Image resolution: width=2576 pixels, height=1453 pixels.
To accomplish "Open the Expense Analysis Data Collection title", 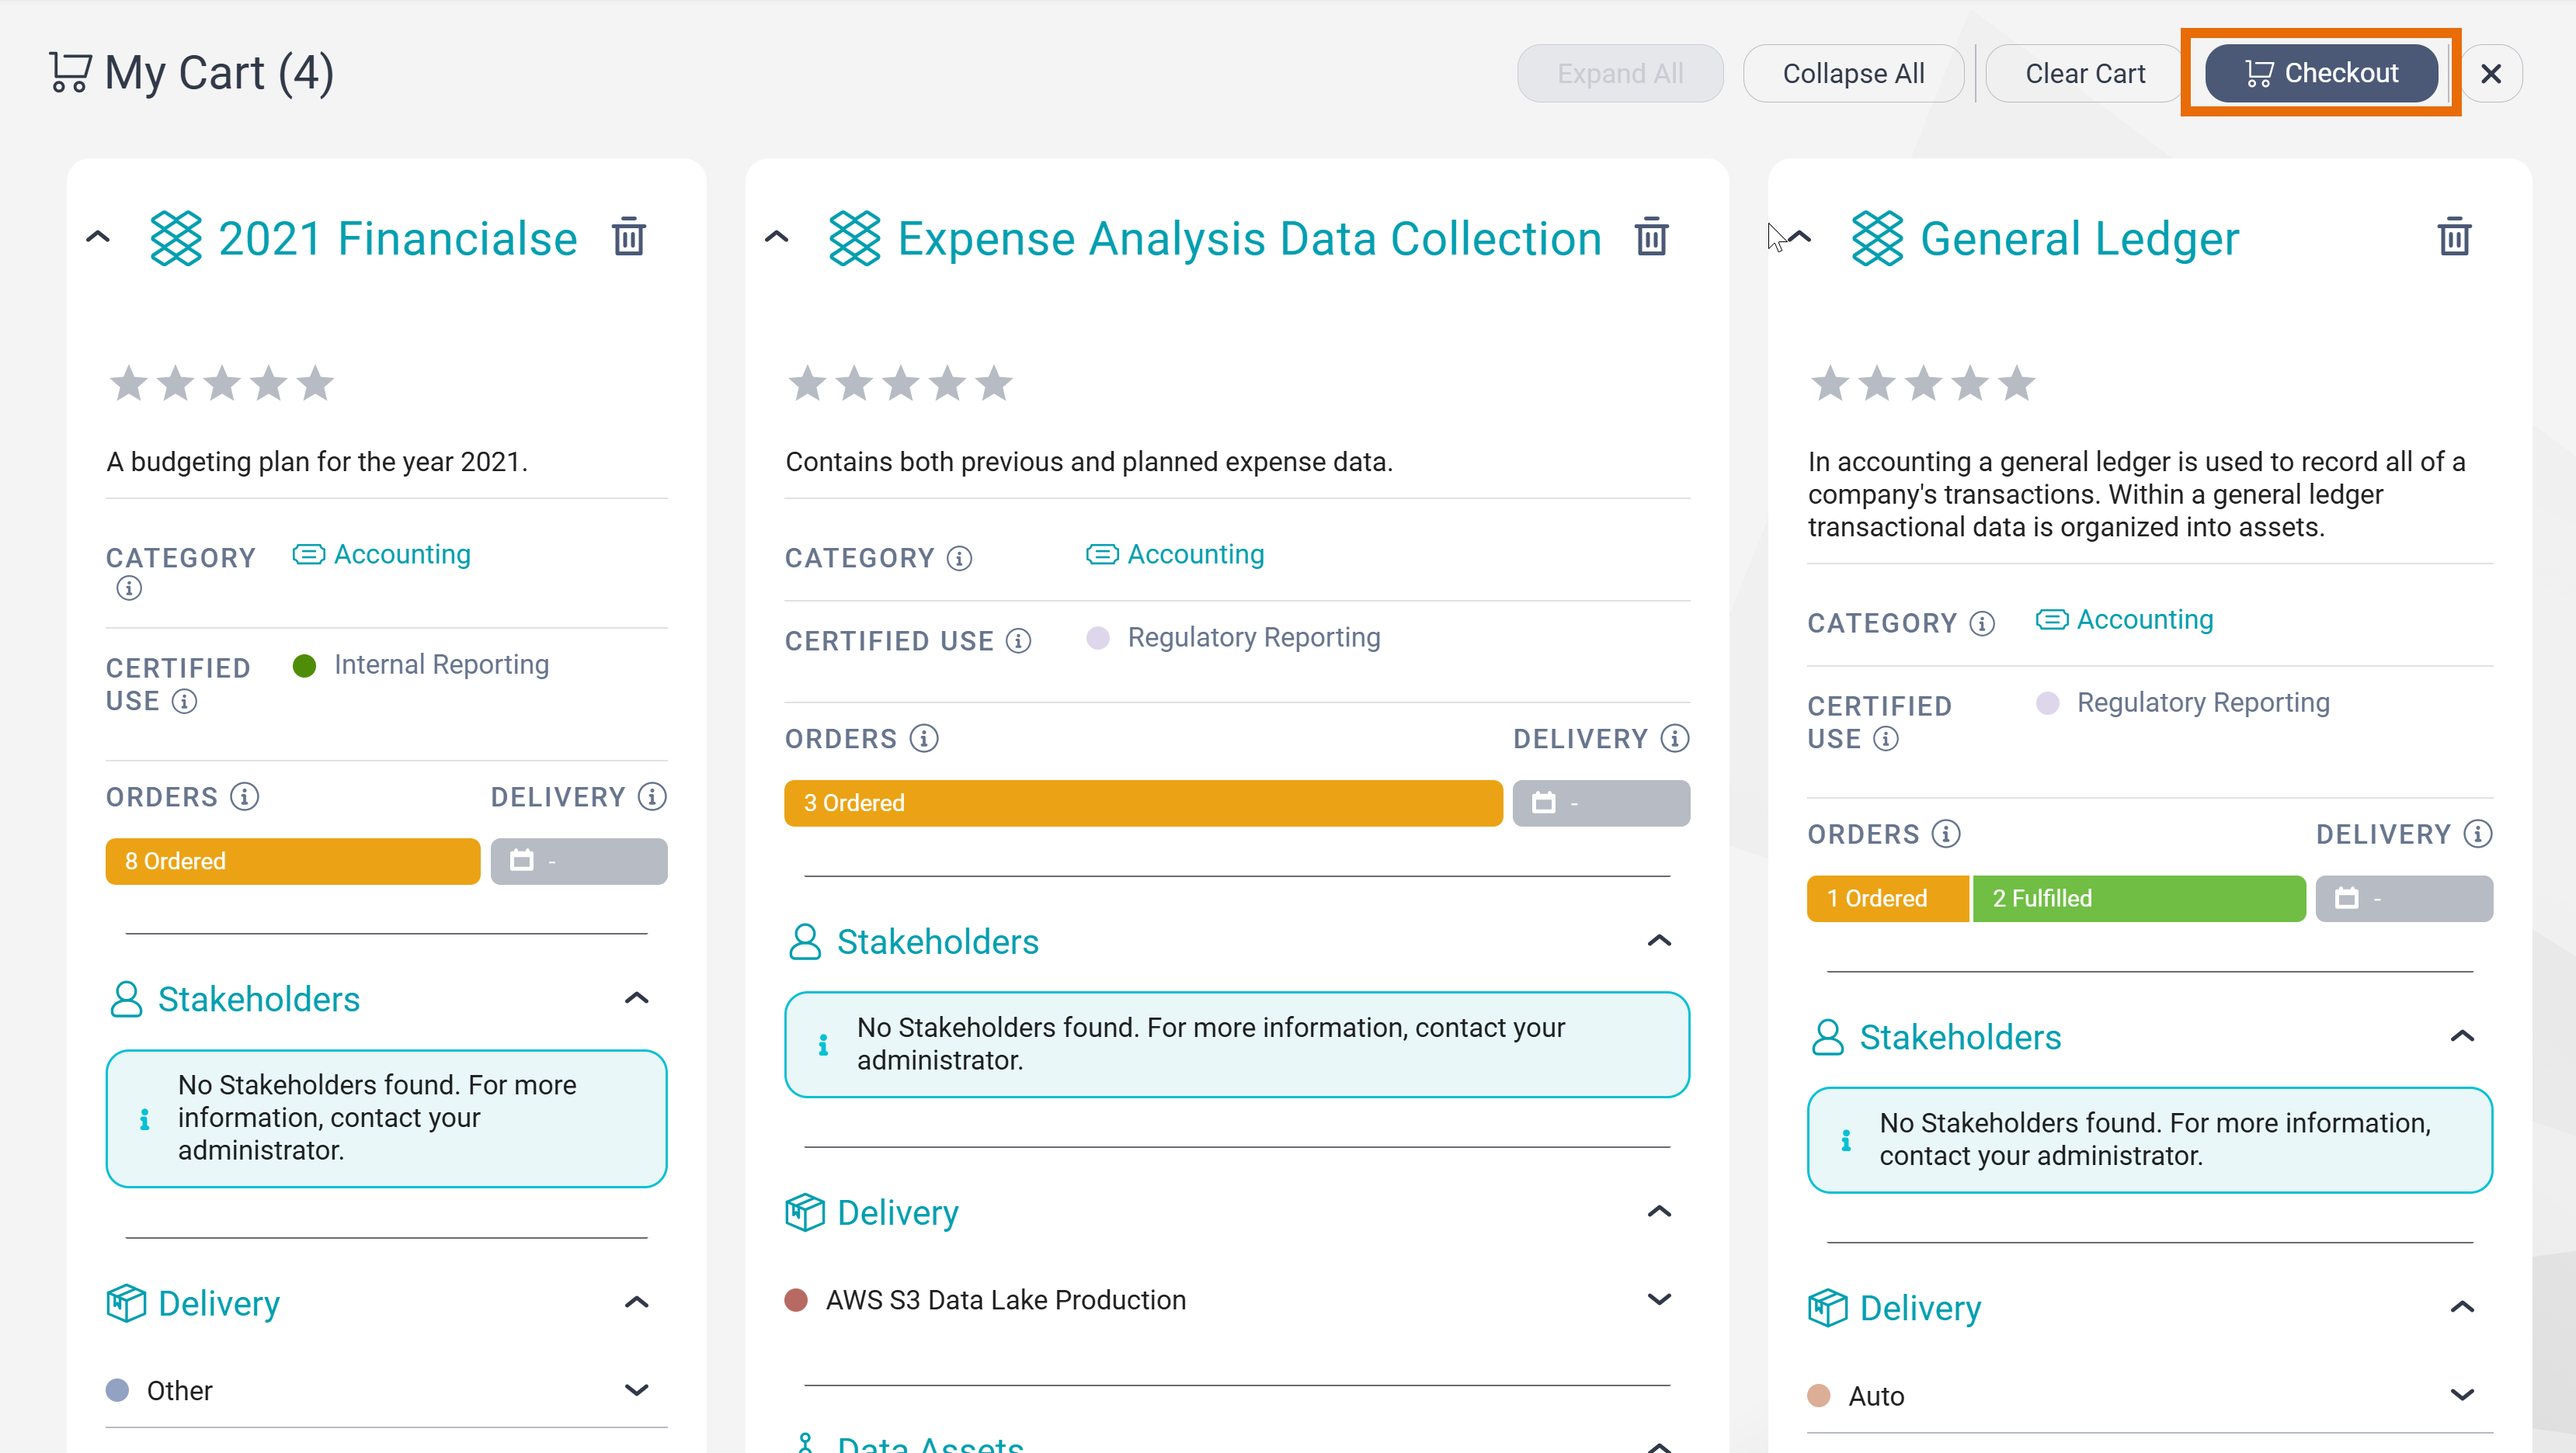I will coord(1250,239).
